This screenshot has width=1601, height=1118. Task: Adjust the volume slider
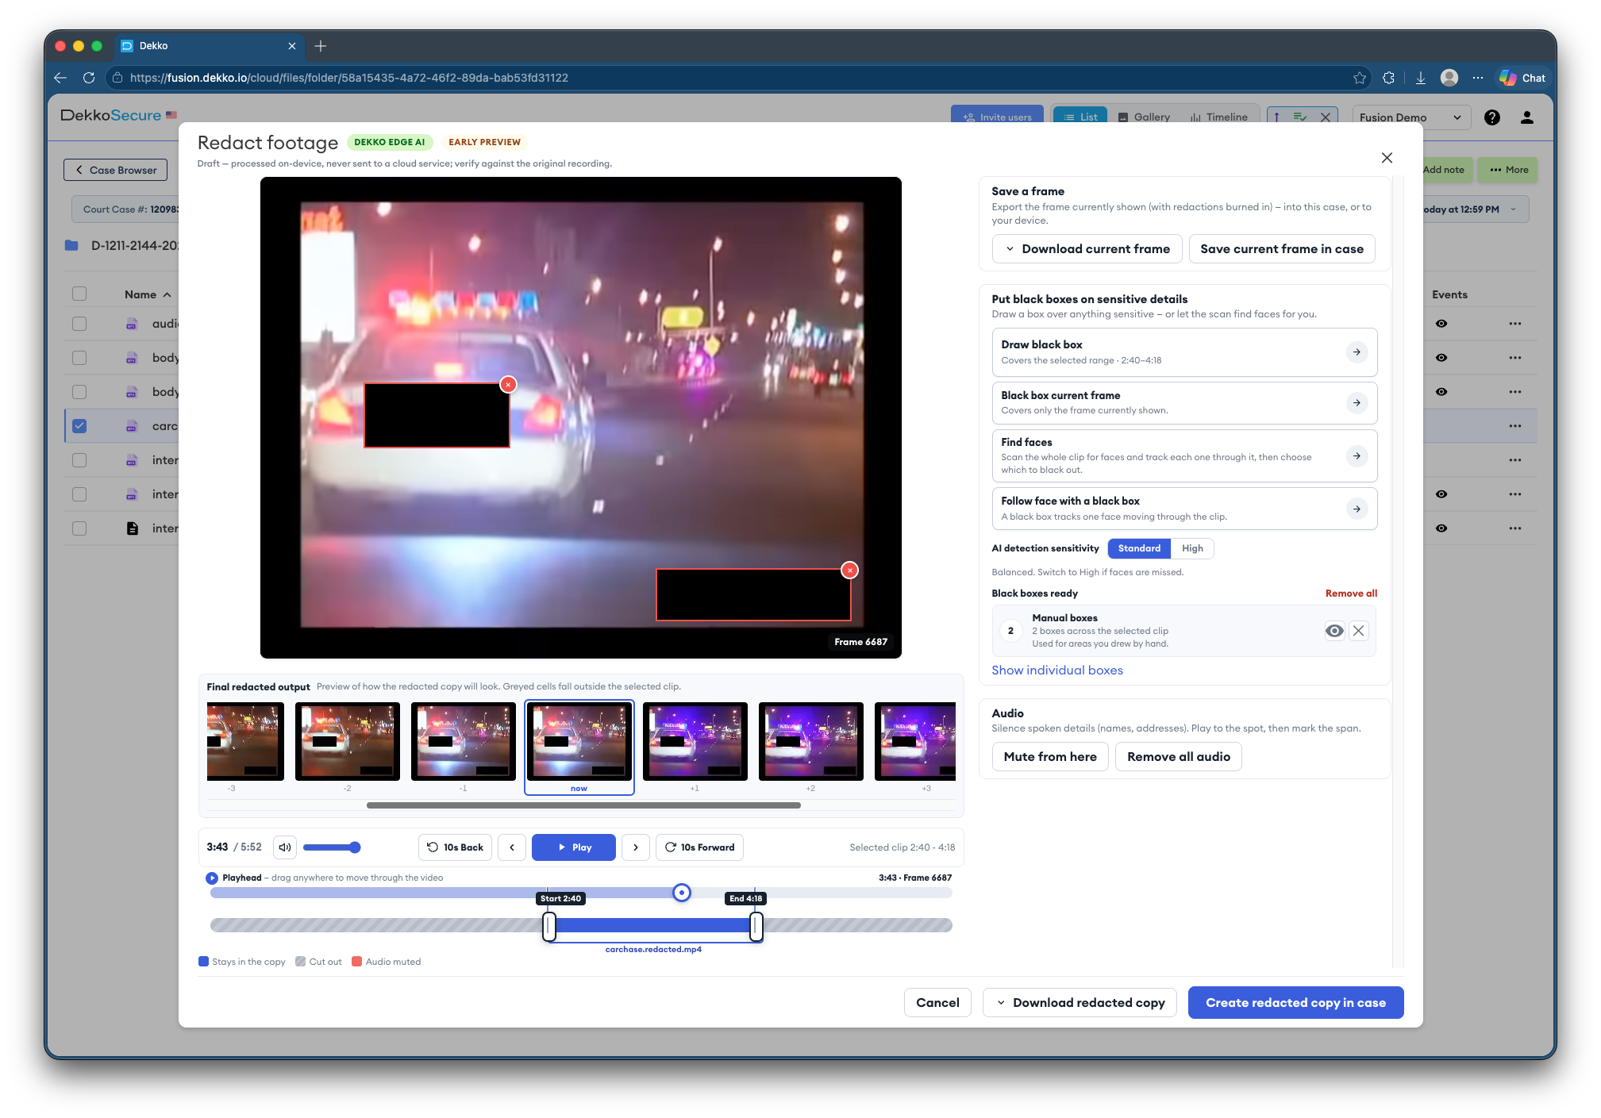point(332,847)
